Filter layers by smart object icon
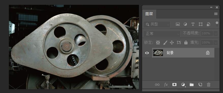The height and width of the screenshot is (93, 223). pyautogui.click(x=208, y=24)
